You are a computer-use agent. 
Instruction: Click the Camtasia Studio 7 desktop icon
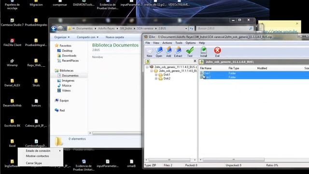click(12, 22)
